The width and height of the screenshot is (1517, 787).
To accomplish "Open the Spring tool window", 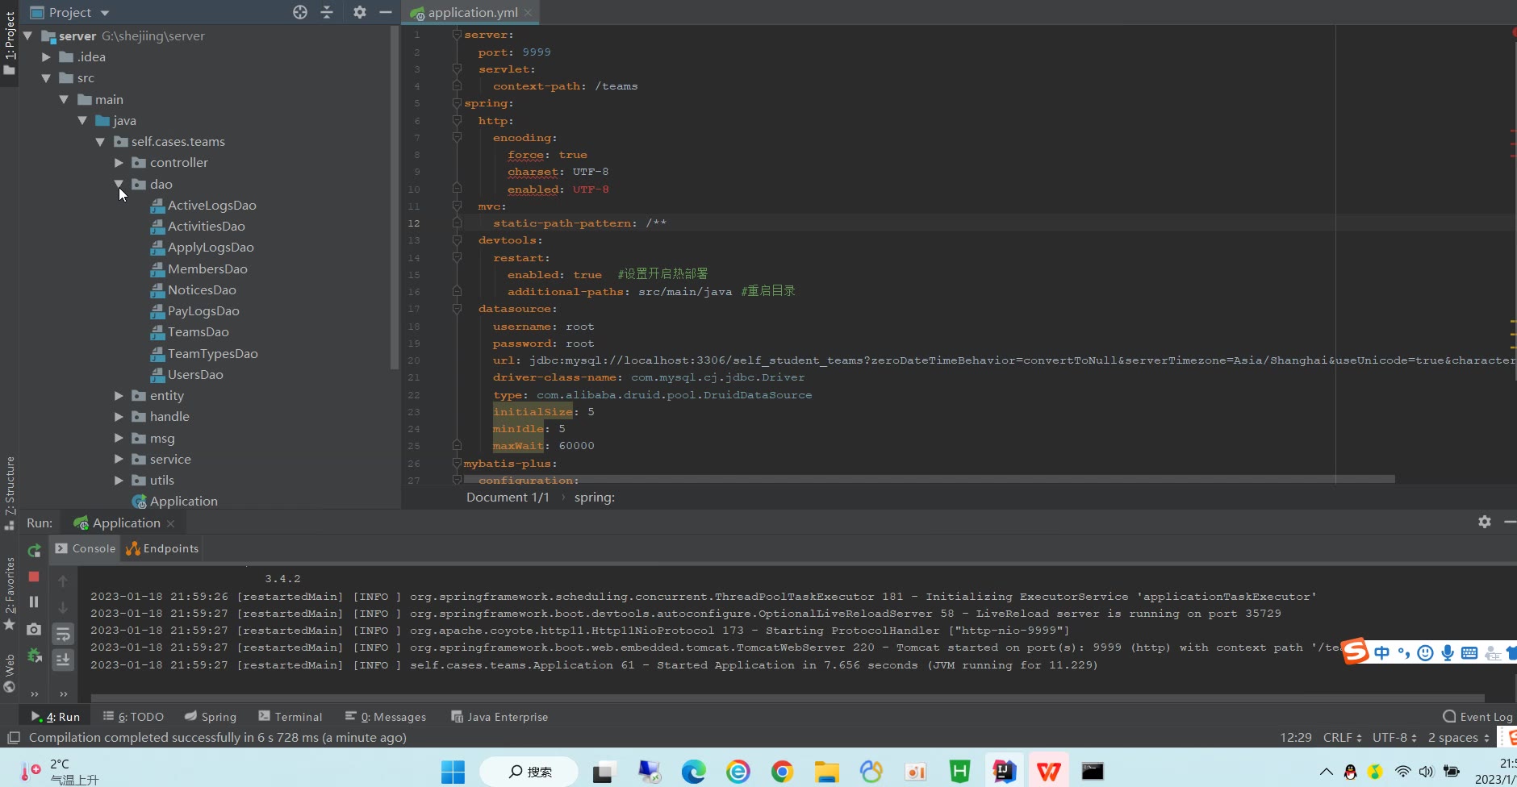I will tap(210, 717).
